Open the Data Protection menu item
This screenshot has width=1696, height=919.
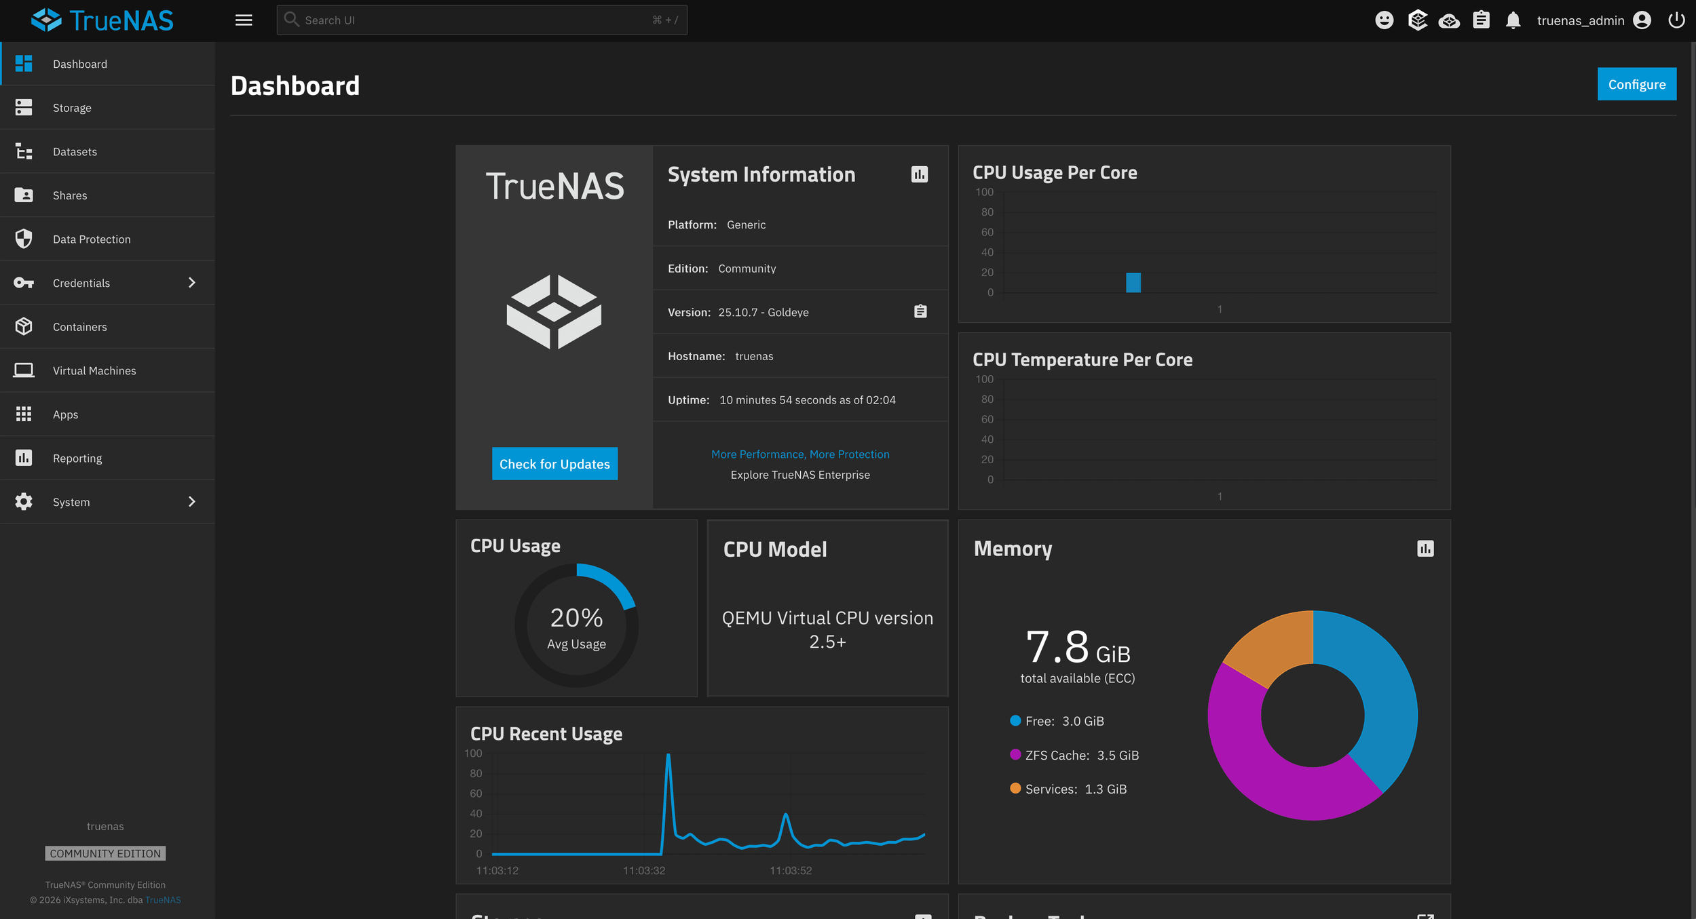point(108,239)
